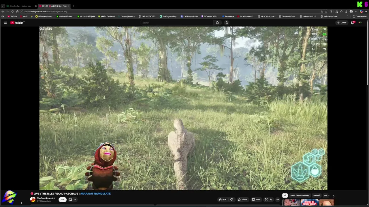The image size is (369, 207).
Task: Open Isle of Siptah bookmark
Action: (267, 16)
